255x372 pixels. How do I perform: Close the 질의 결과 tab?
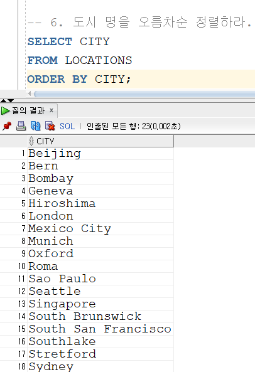(x=52, y=110)
